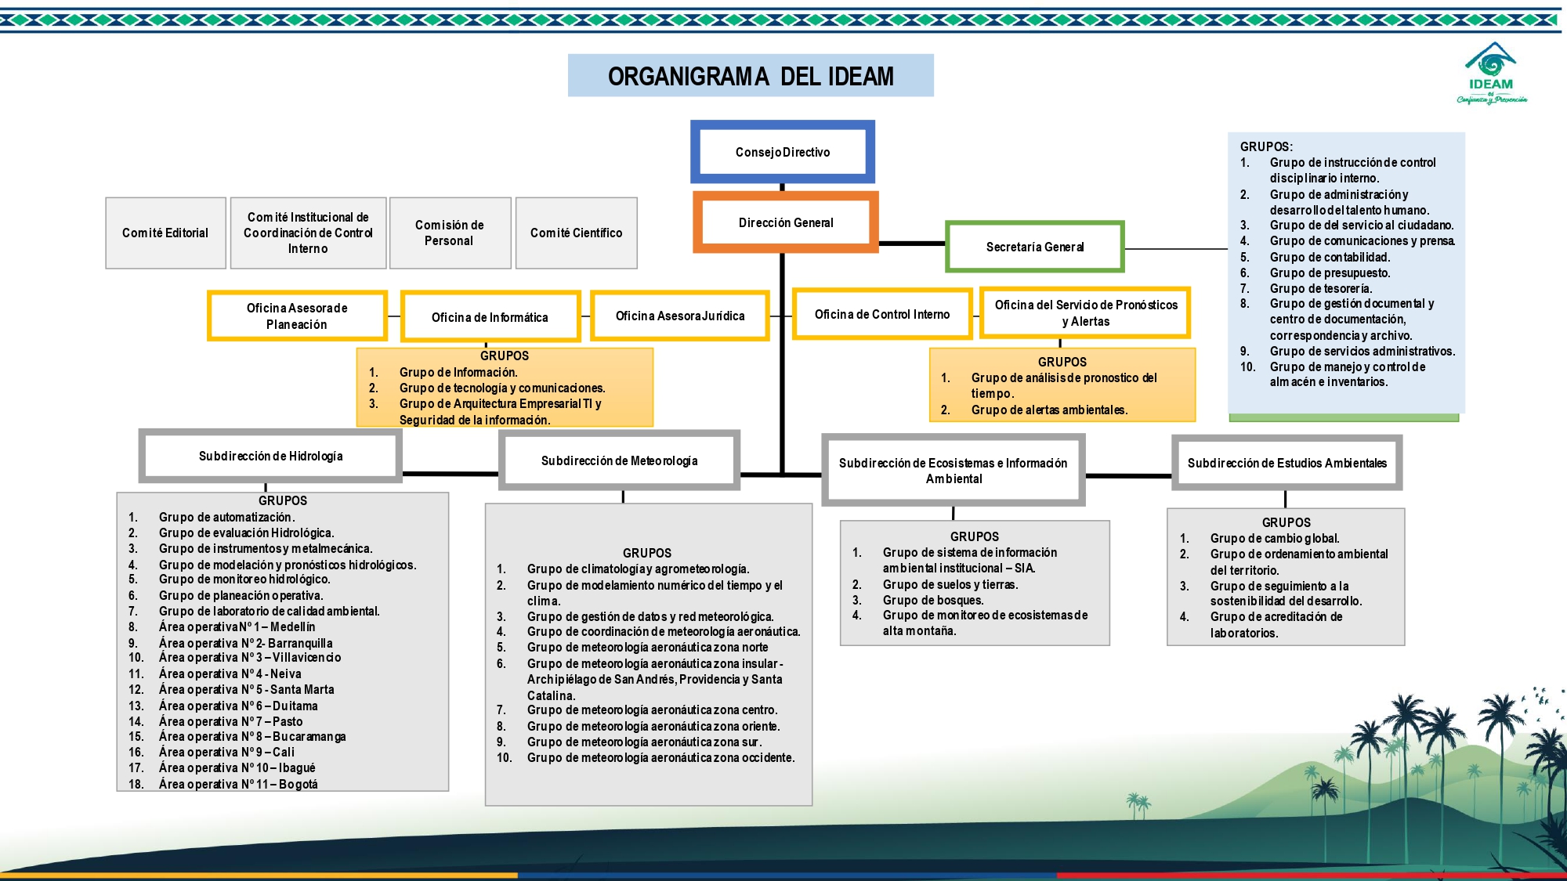1567x881 pixels.
Task: Click 'Grupo de modelación y pronósticos hidrológicos.'
Action: tap(288, 565)
